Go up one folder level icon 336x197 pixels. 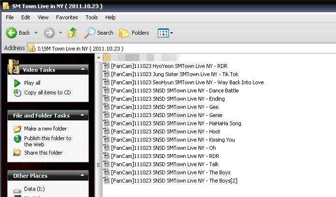pyautogui.click(x=72, y=33)
